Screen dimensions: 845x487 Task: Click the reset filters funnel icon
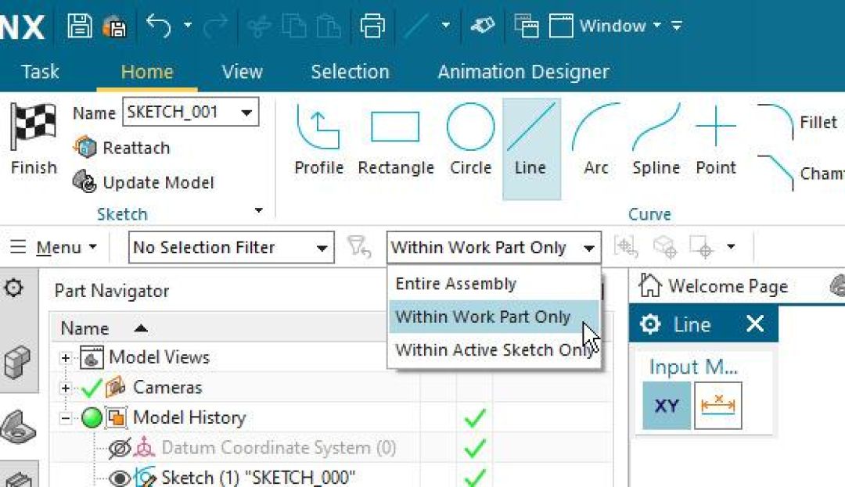coord(359,247)
